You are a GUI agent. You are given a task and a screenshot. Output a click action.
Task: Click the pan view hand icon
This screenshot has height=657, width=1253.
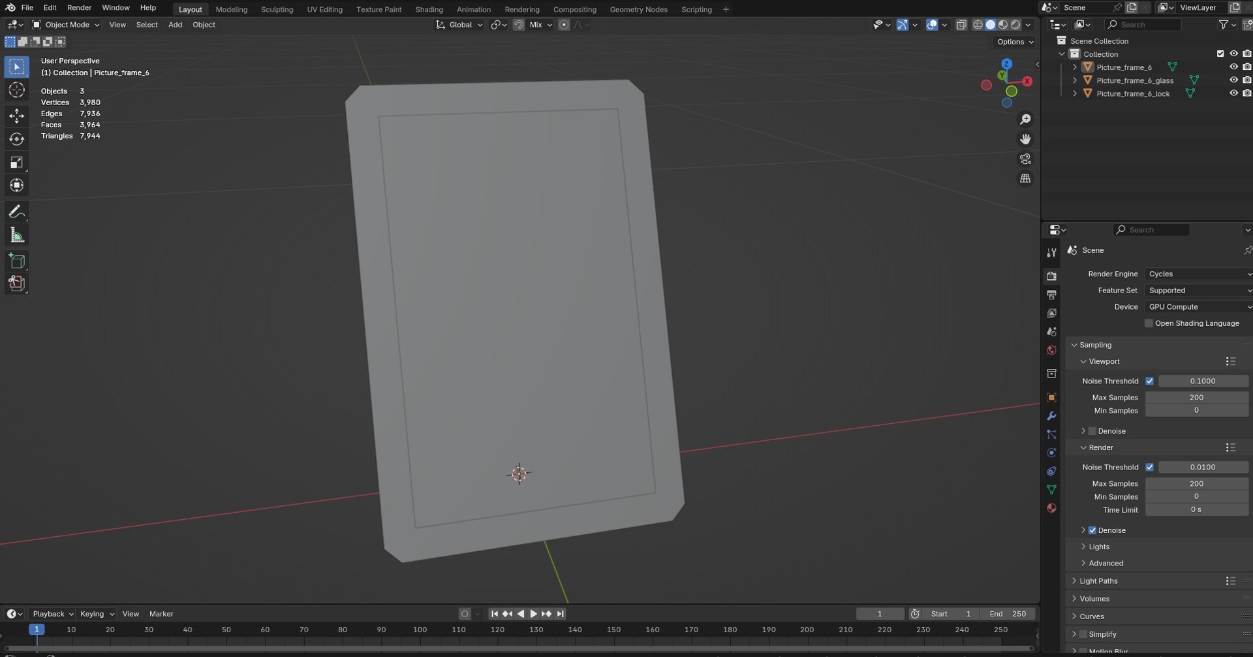pos(1025,139)
